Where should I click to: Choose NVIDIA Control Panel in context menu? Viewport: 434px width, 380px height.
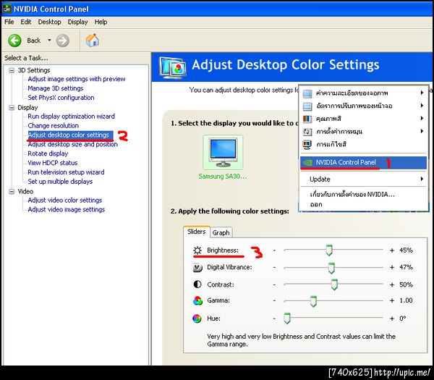point(363,163)
